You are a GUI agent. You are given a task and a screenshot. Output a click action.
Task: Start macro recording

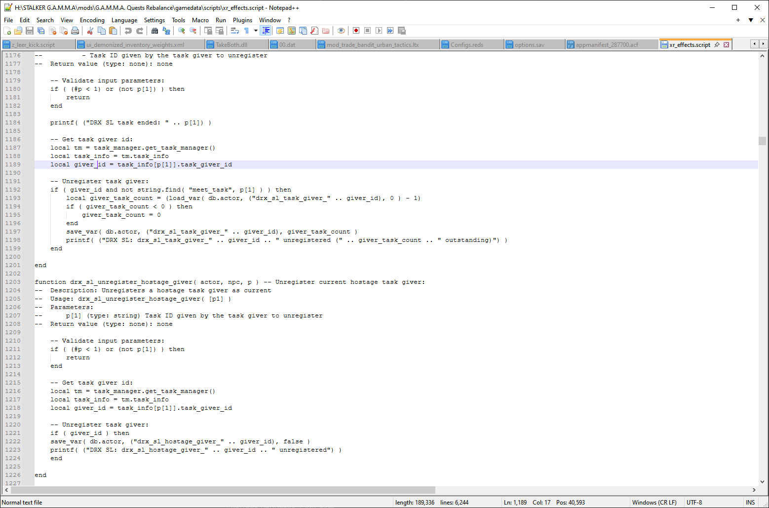point(356,31)
